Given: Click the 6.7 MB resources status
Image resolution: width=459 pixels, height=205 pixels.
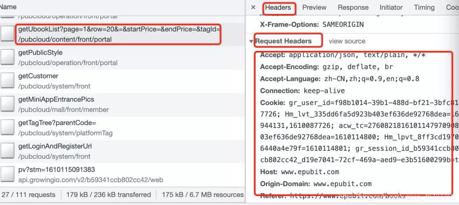Looking at the screenshot, I should coord(203,195).
